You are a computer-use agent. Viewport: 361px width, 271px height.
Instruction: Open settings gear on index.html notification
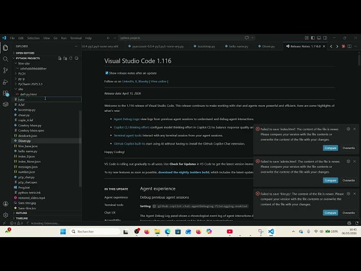(x=349, y=129)
